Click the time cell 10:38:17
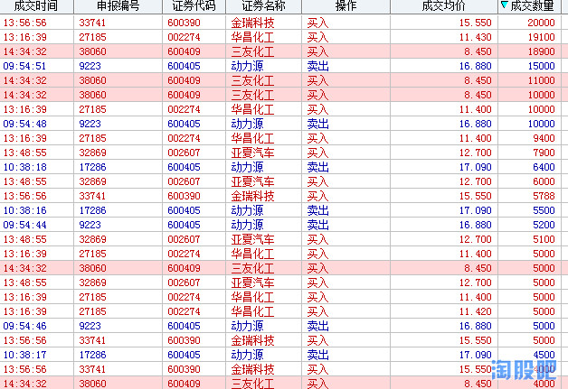 coord(24,355)
